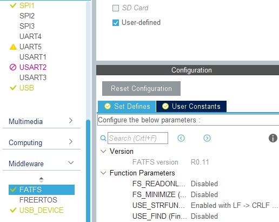The image size is (279, 222).
Task: Click the SPI1 green checkmark icon
Action: (x=13, y=5)
